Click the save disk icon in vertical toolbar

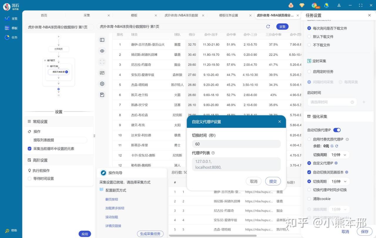102,95
